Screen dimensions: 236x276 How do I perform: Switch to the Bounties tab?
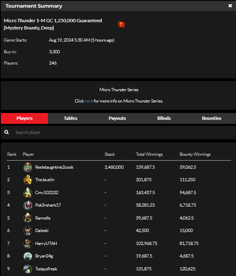(211, 118)
